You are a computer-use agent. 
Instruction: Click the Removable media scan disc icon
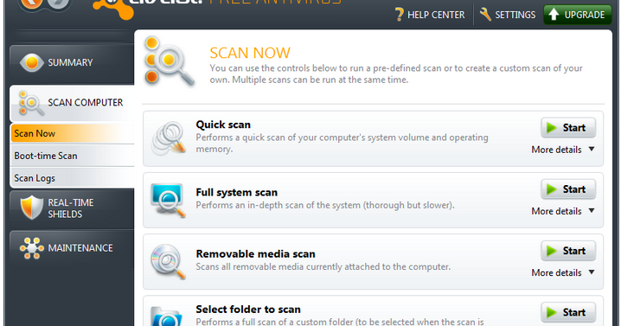pyautogui.click(x=169, y=261)
